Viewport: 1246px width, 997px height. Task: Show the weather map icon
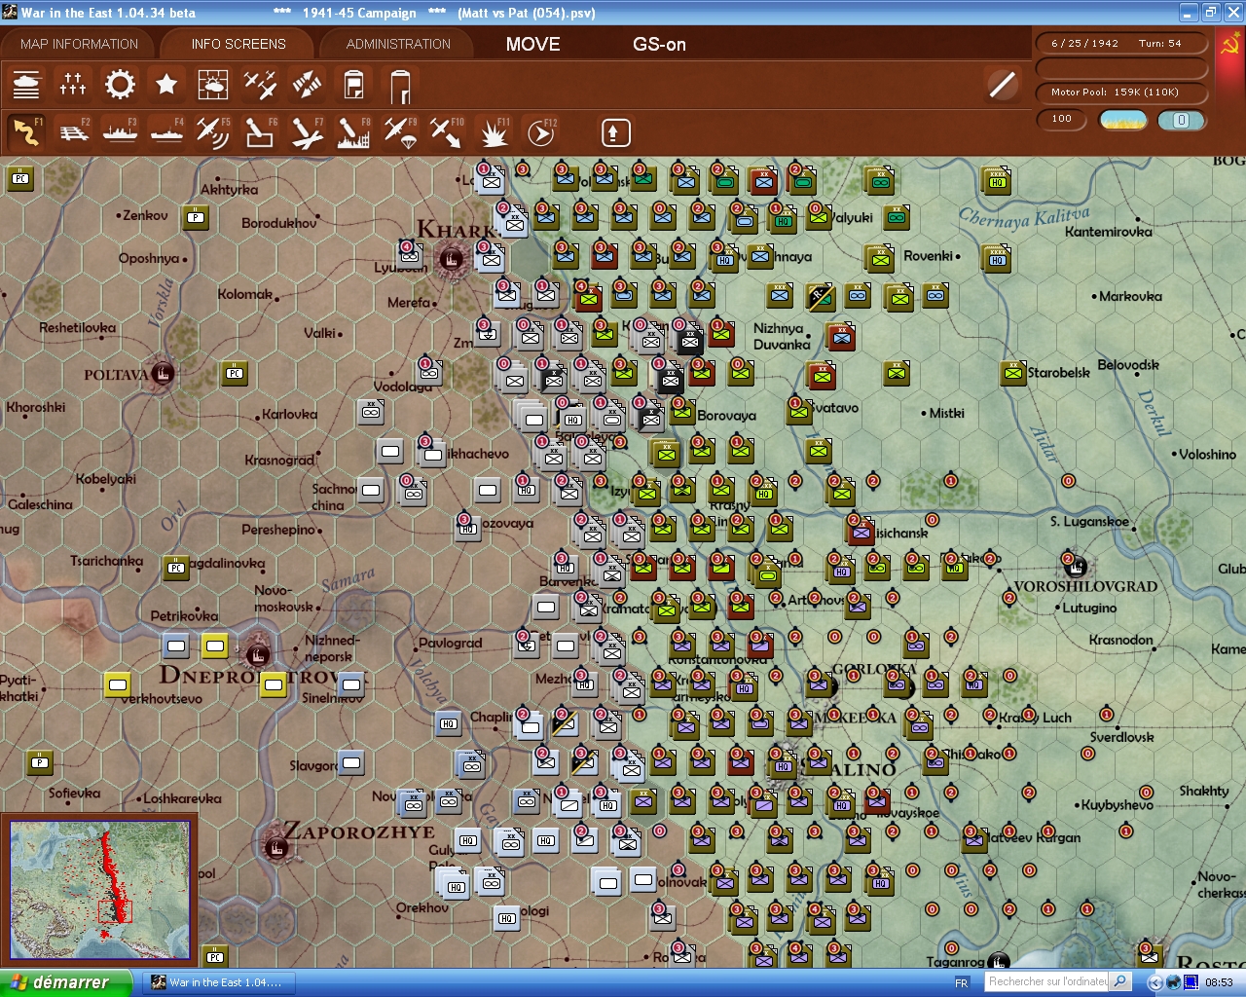coord(213,86)
